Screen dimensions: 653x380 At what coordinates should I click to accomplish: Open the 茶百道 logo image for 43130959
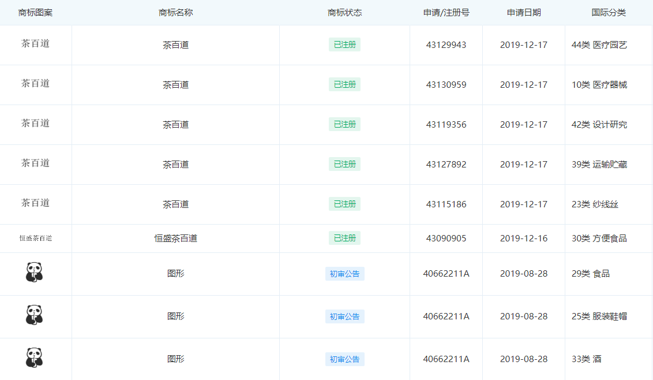click(35, 83)
